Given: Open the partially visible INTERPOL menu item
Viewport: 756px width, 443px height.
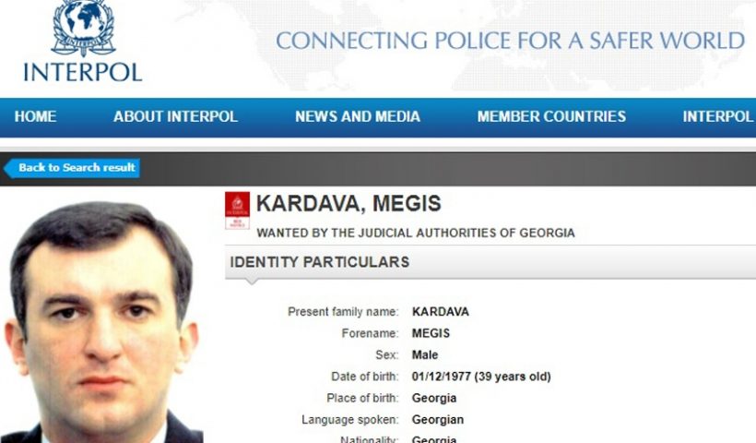Looking at the screenshot, I should pos(718,117).
